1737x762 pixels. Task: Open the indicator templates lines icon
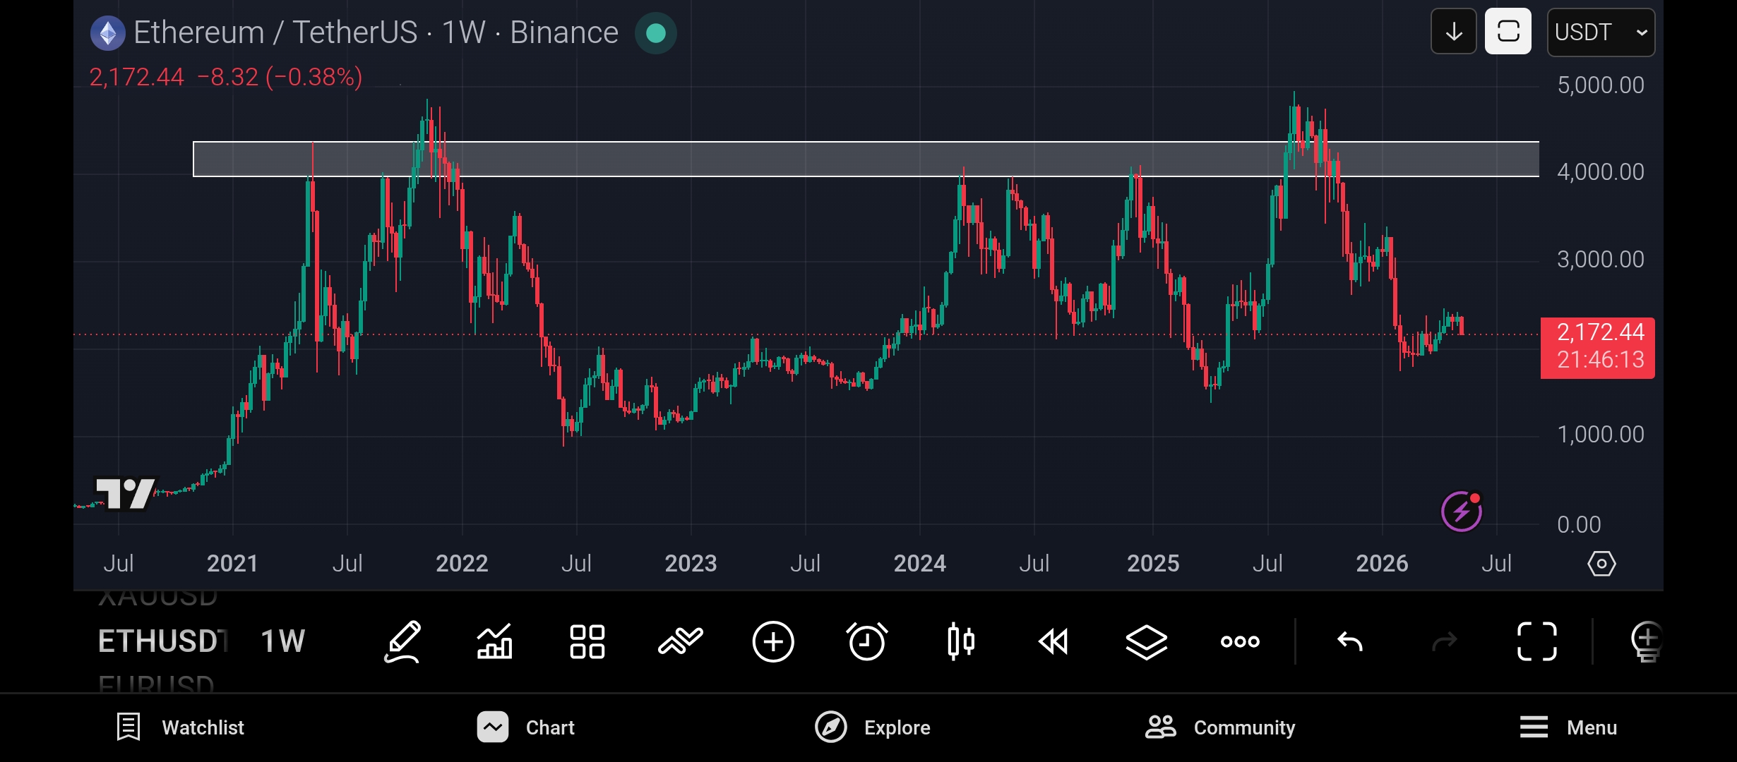(x=681, y=641)
